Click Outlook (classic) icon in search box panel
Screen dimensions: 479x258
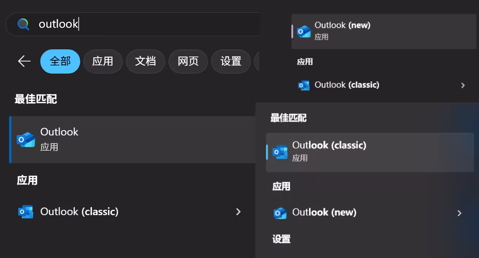(x=26, y=211)
